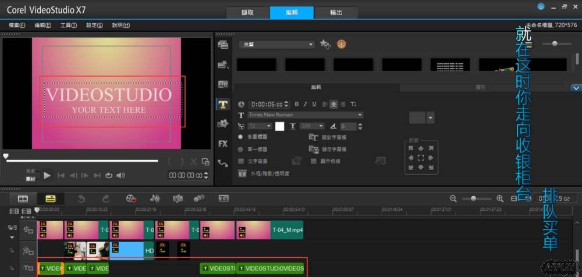Click the border/shadow/transparency button
The height and width of the screenshot is (277, 582).
[x=243, y=173]
